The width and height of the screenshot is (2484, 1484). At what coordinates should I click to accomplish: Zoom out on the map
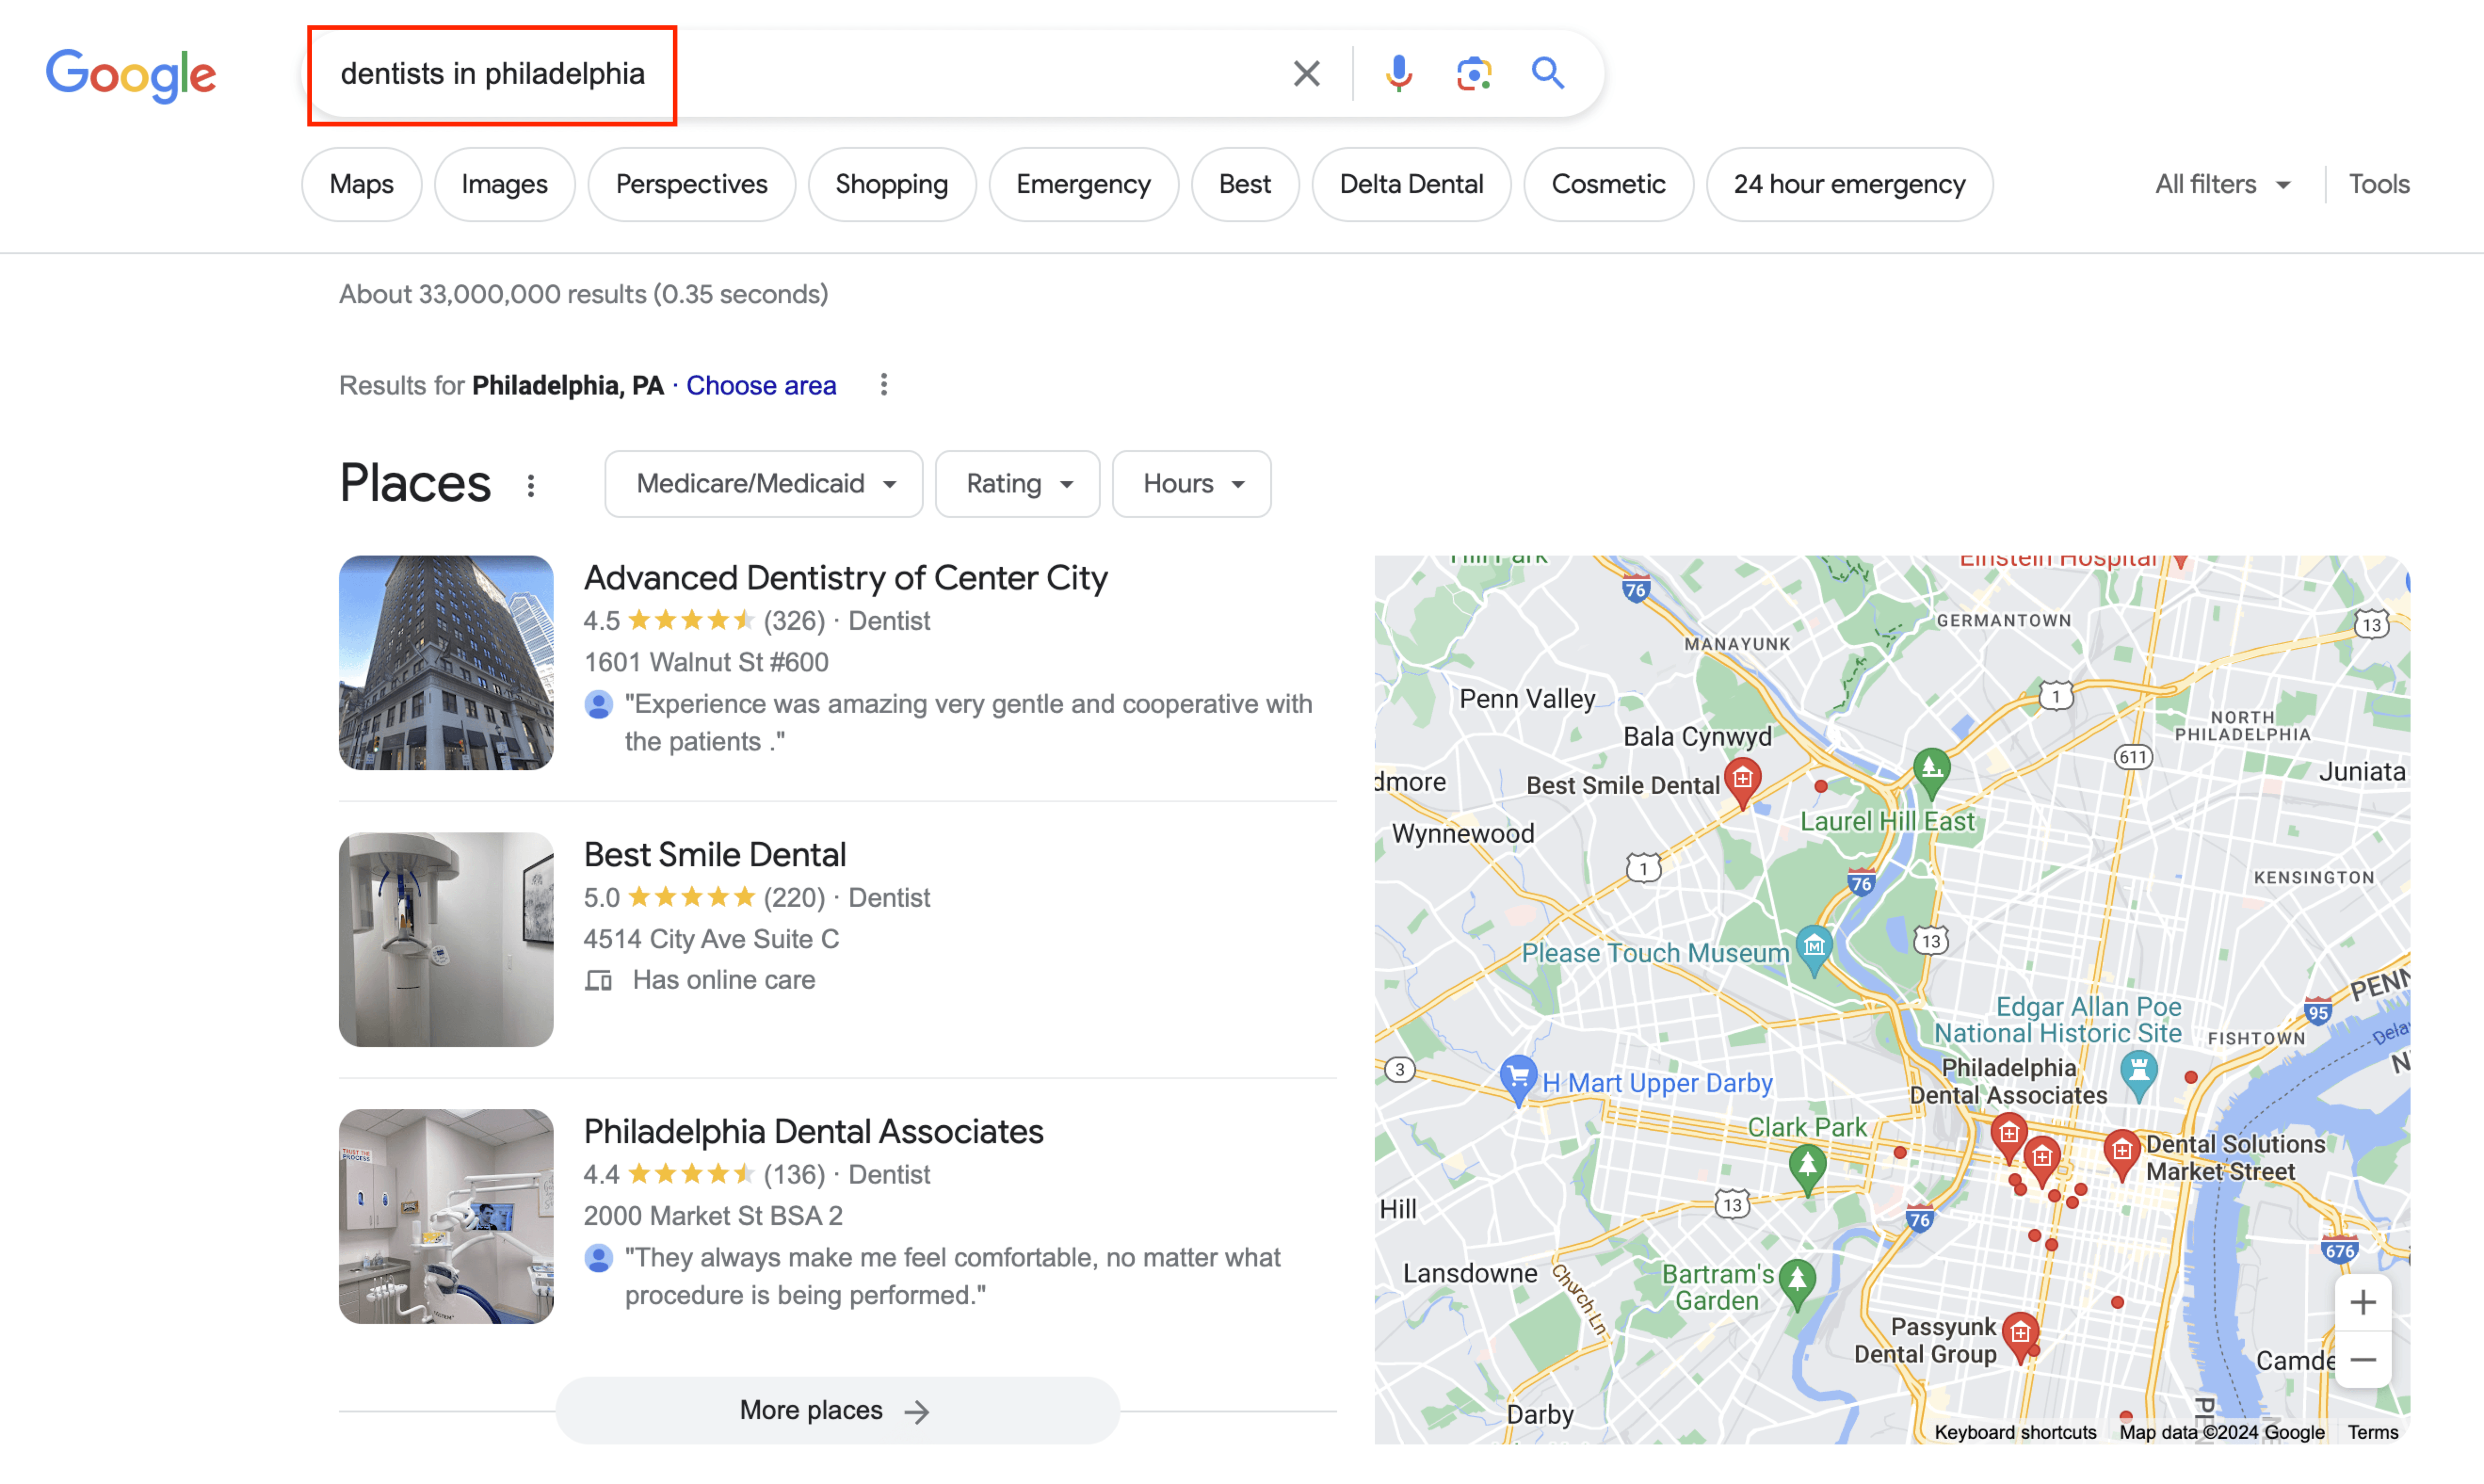[x=2362, y=1360]
